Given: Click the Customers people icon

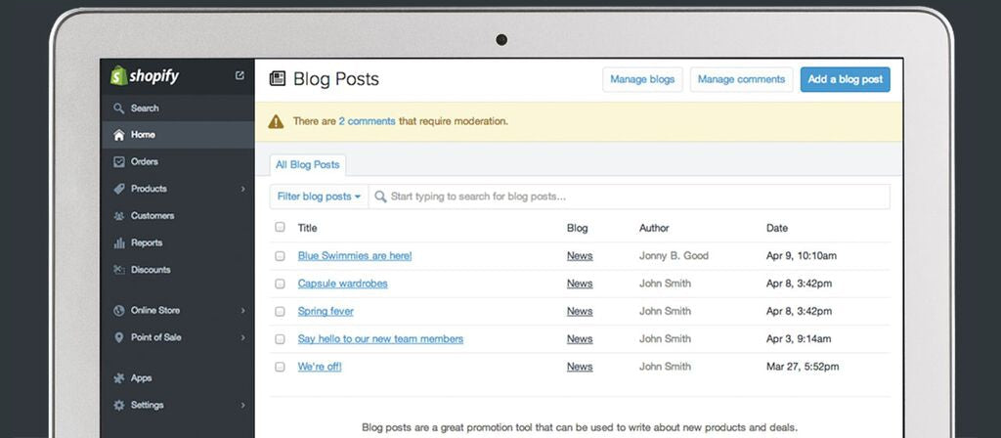Looking at the screenshot, I should coord(118,216).
